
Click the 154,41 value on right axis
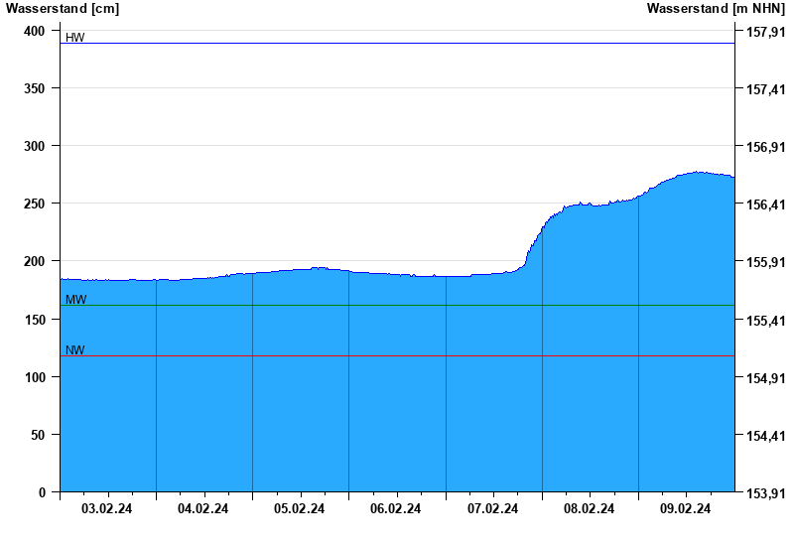[766, 436]
